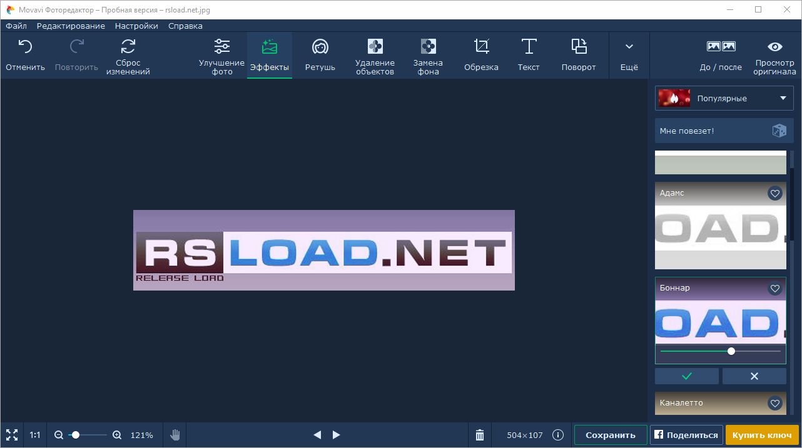This screenshot has height=448, width=802.
Task: Adjust the zoom level slider
Action: (x=88, y=435)
